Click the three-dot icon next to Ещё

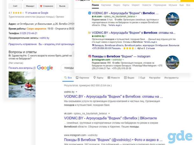pos(139,78)
